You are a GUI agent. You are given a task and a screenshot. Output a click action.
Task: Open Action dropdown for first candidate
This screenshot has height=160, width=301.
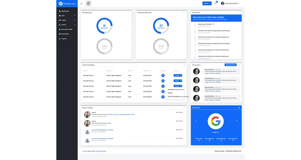(x=178, y=76)
